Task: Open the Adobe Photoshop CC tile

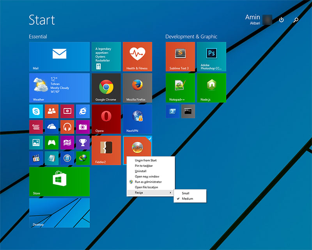Action: pos(211,57)
